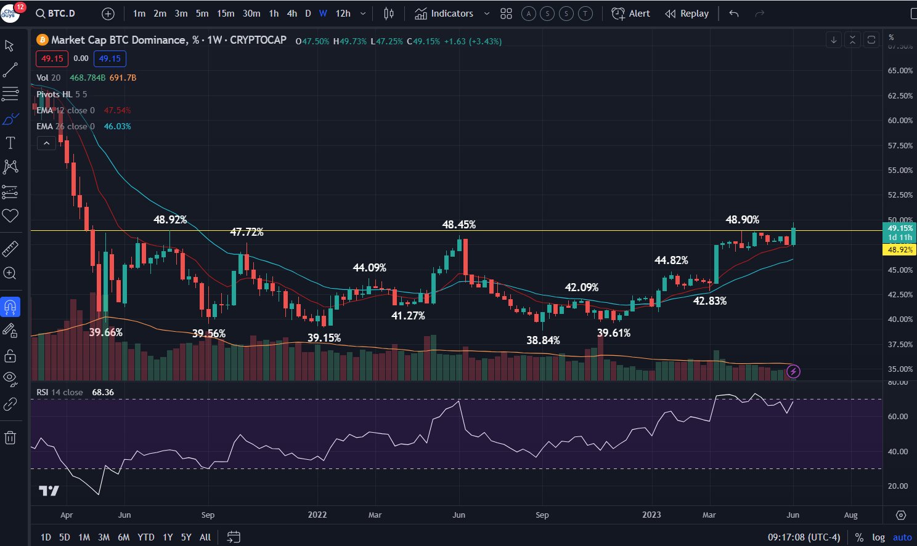Screen dimensions: 917x546
Task: Expand the timeframe dropdown arrow
Action: (363, 14)
